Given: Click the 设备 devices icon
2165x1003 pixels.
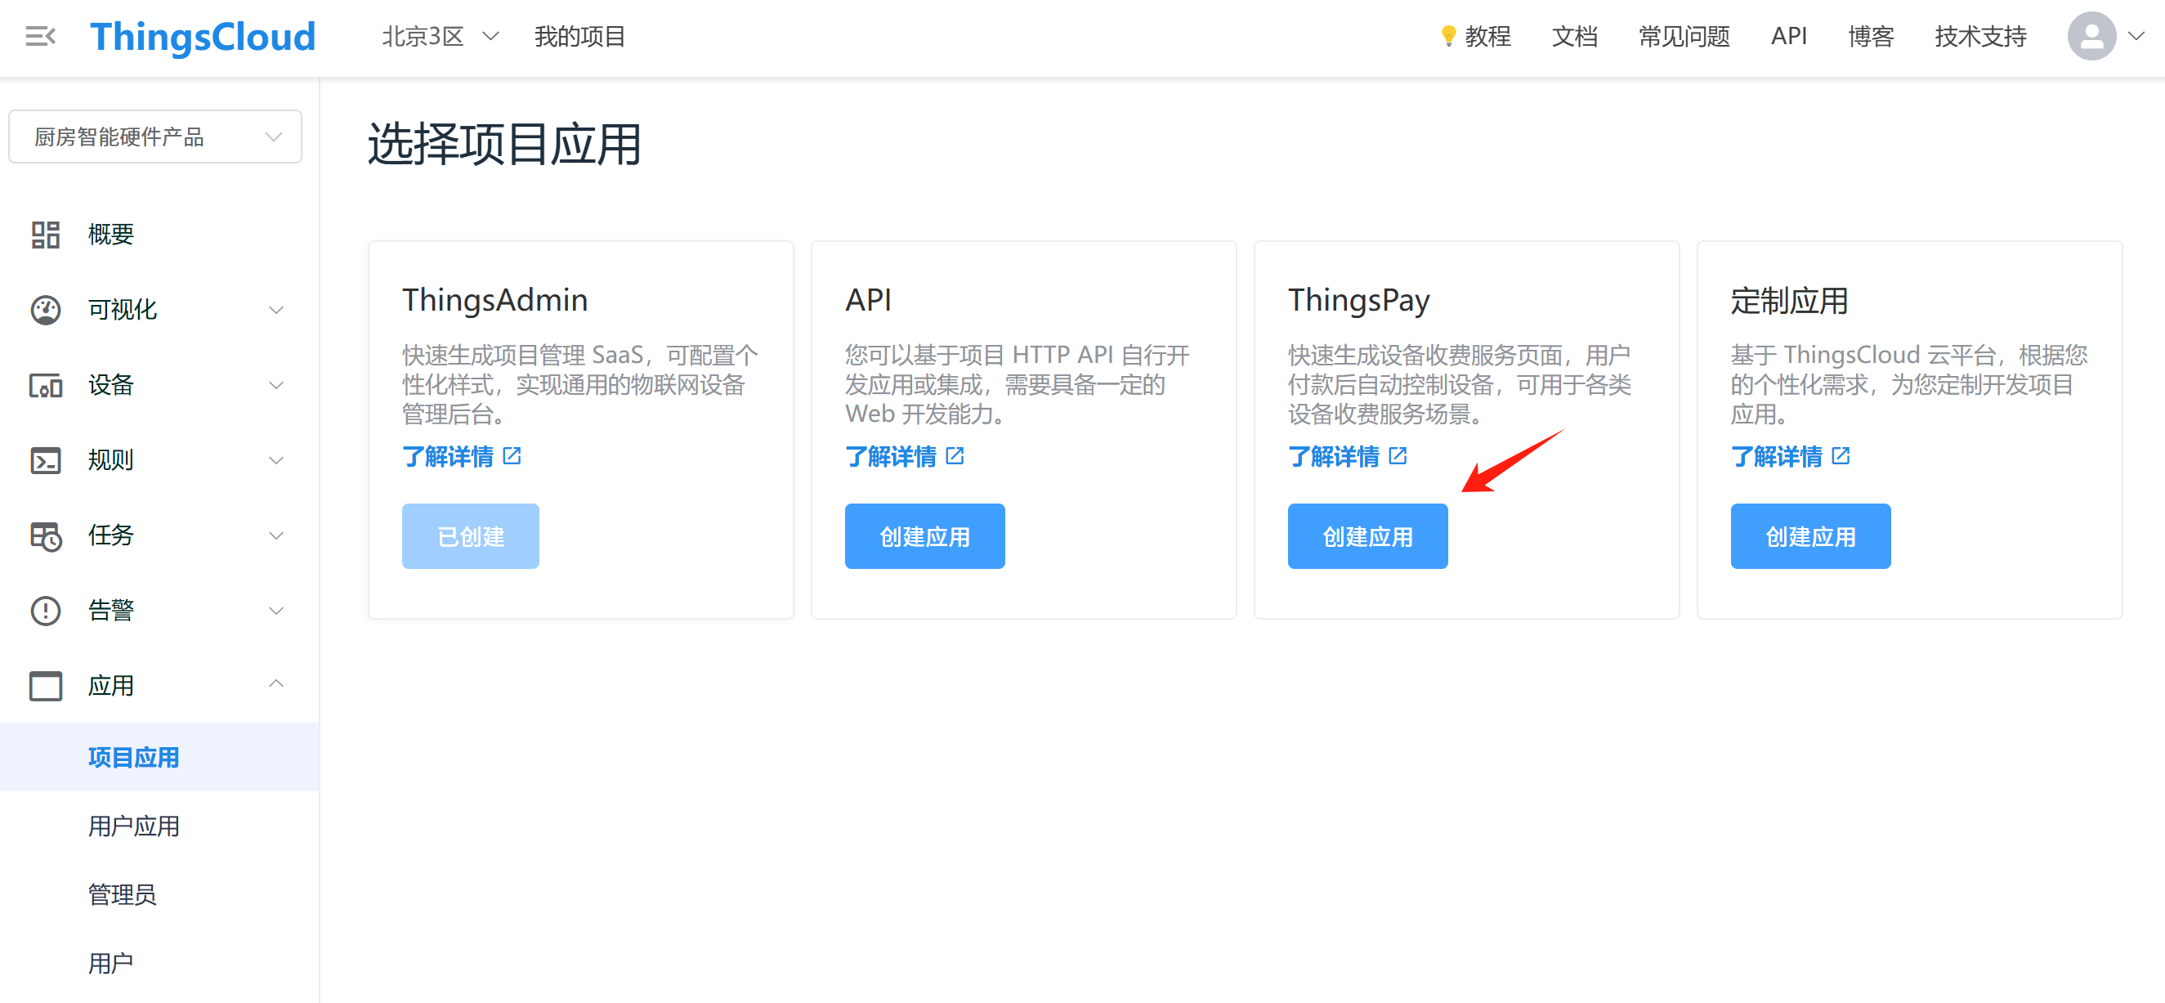Looking at the screenshot, I should pos(46,385).
